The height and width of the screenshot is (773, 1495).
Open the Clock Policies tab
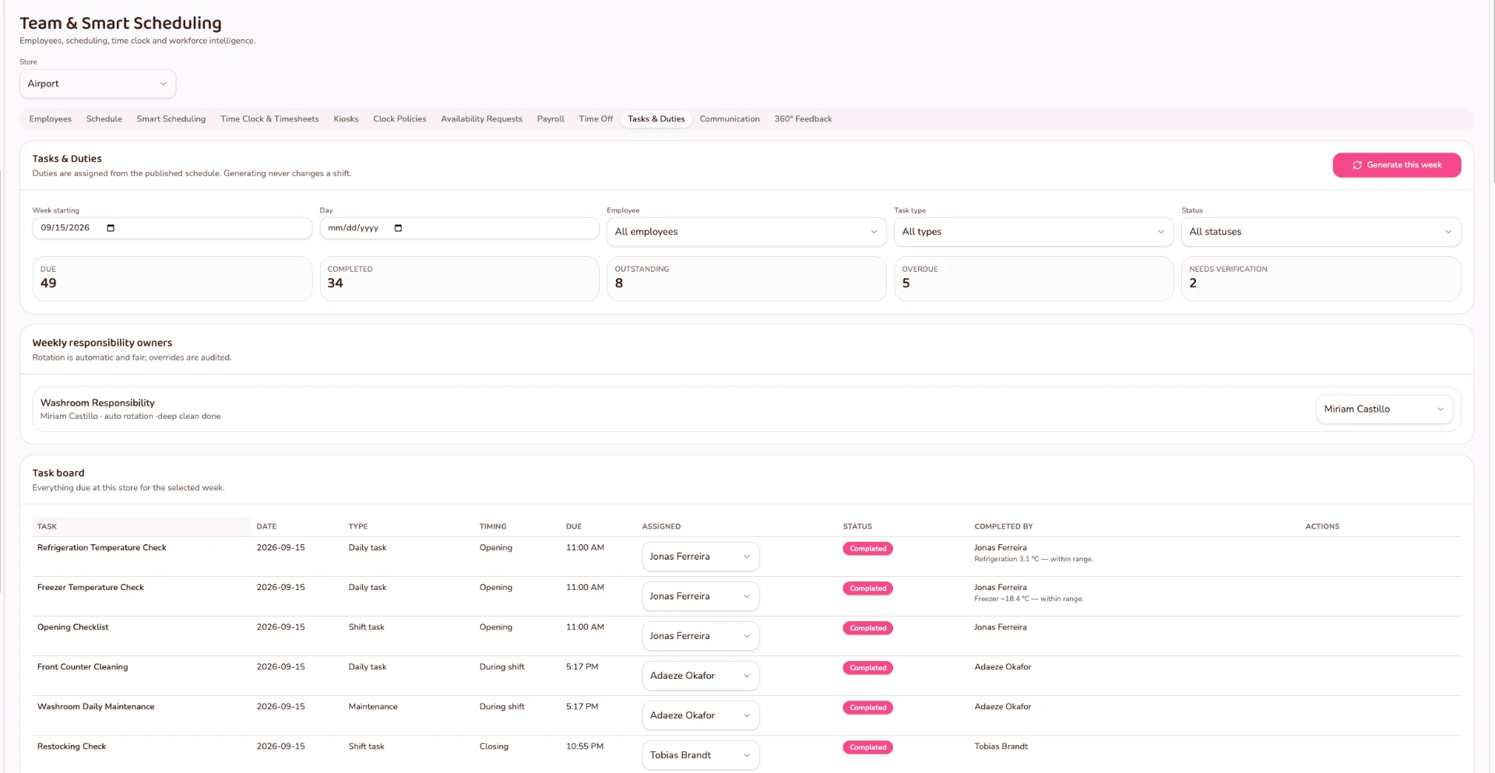tap(399, 119)
